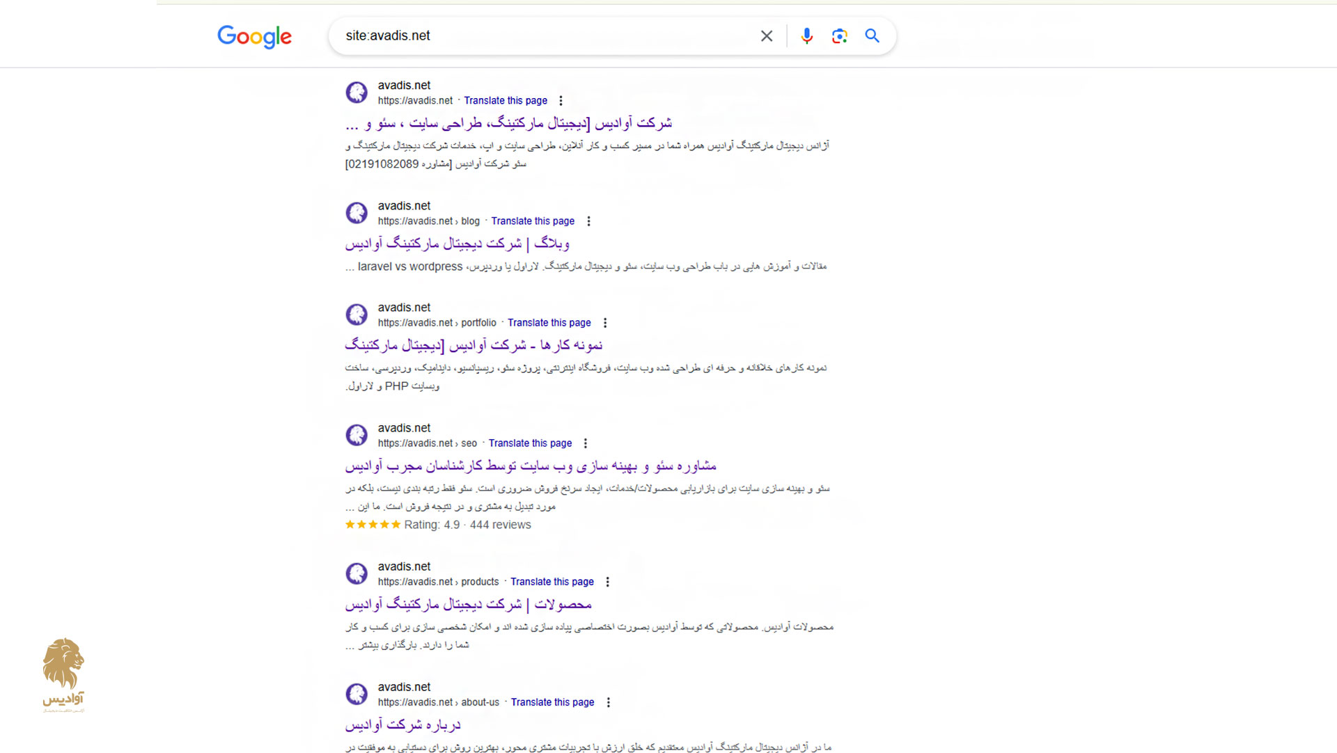The width and height of the screenshot is (1337, 753).
Task: Open more options for the seo result
Action: coord(586,443)
